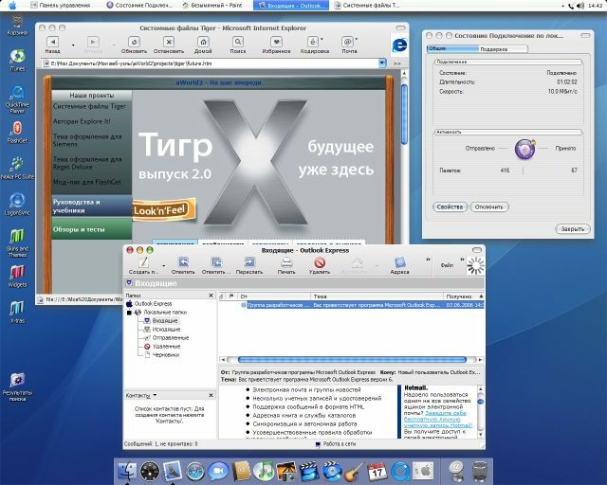Screen dimensions: 607x485
Task: Click the horizontal scrollbar in message list
Action: [x=352, y=360]
